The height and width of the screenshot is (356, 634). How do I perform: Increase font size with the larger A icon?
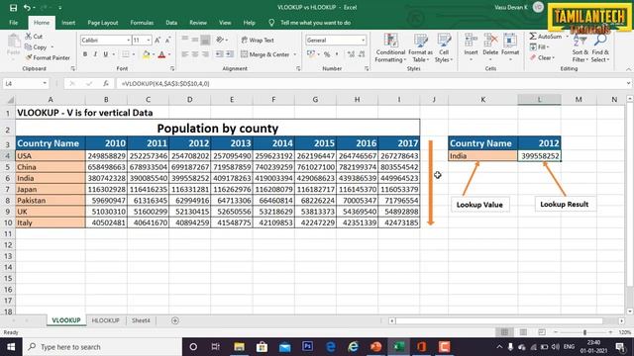point(158,40)
